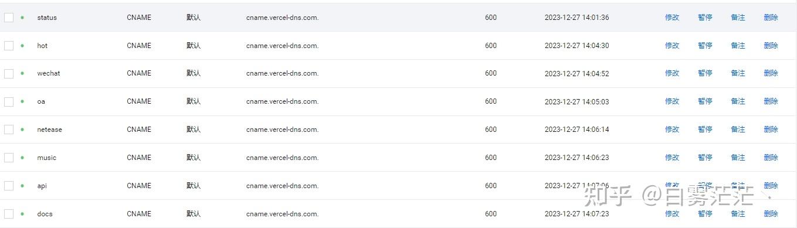Edit the netease record via 修改
The height and width of the screenshot is (228, 797).
click(x=672, y=130)
